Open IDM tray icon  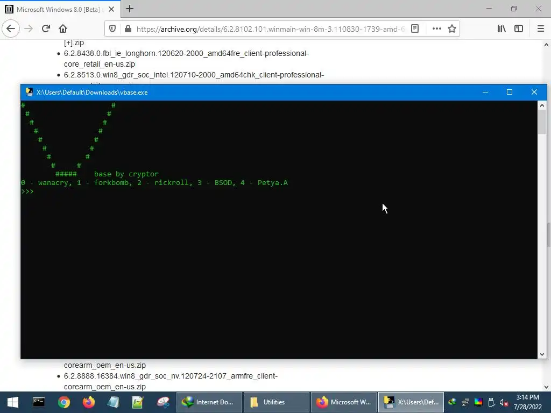pyautogui.click(x=452, y=402)
